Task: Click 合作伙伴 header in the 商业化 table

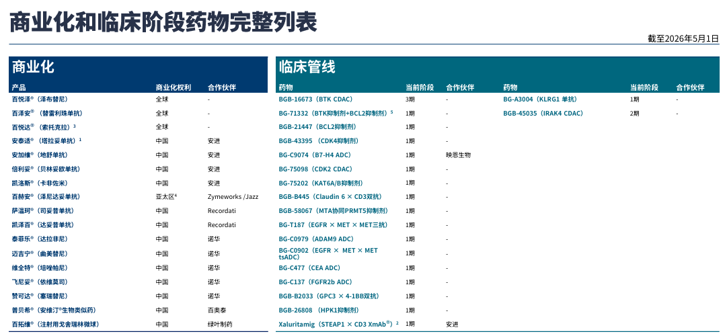Action: click(x=222, y=87)
